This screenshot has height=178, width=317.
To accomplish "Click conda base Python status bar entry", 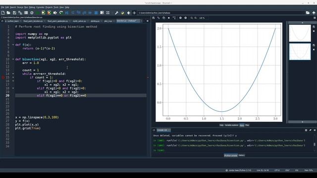I will pos(239,170).
